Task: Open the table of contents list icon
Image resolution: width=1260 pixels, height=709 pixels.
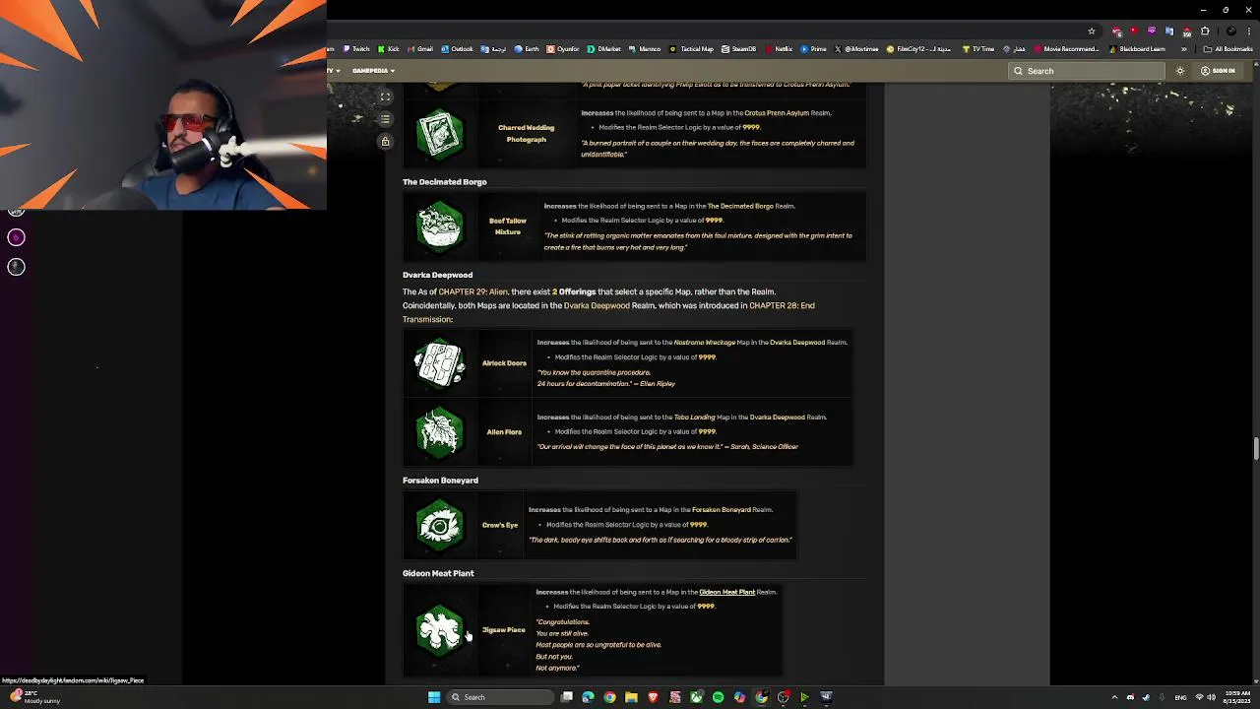Action: tap(386, 119)
